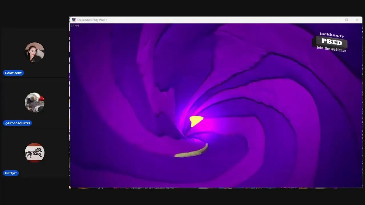Close the Jackbox Party Pack 7 window

coord(357,20)
